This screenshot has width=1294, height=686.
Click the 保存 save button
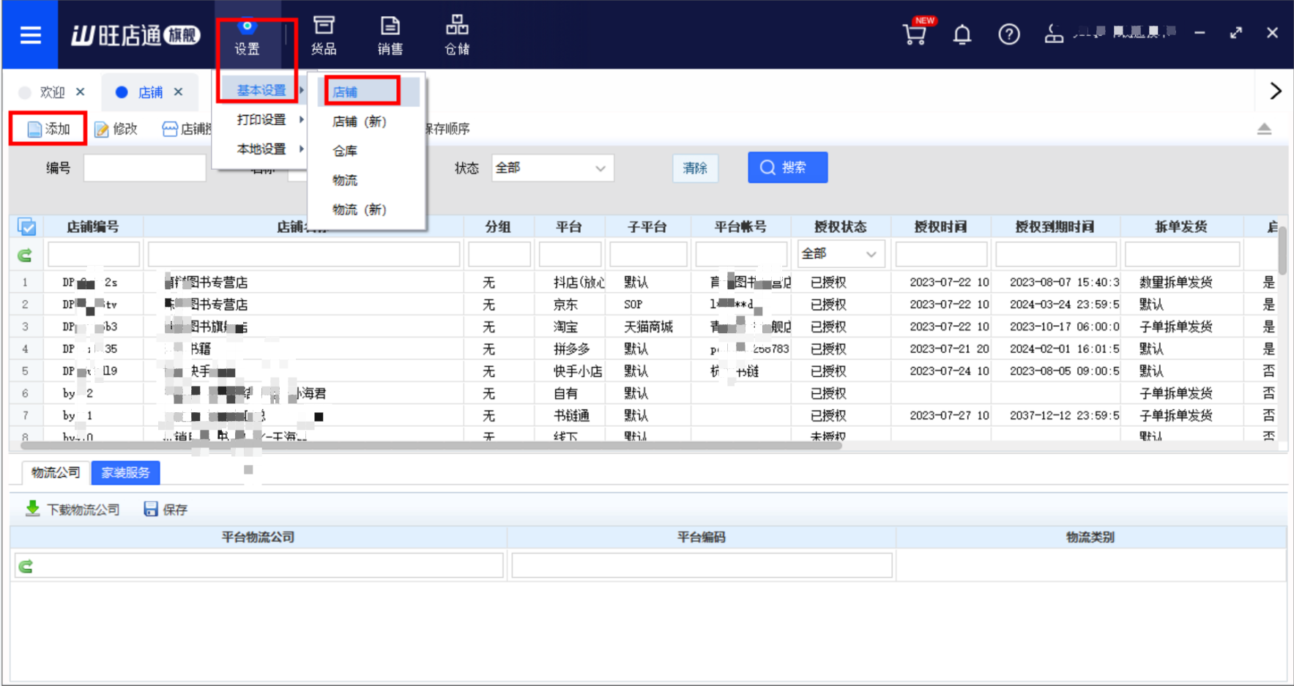[x=166, y=510]
